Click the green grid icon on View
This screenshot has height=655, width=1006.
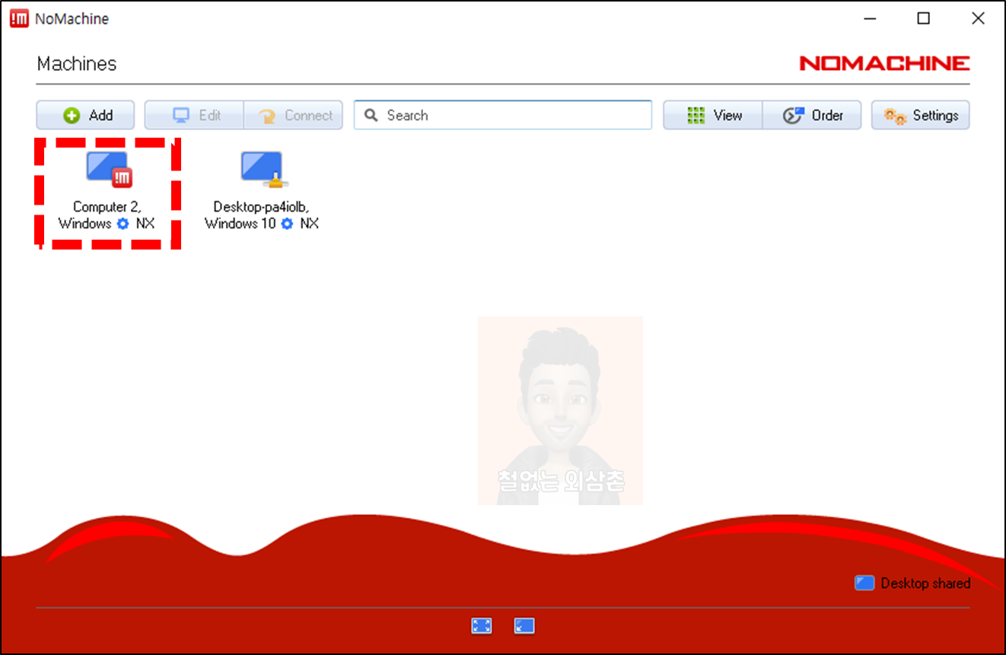696,116
